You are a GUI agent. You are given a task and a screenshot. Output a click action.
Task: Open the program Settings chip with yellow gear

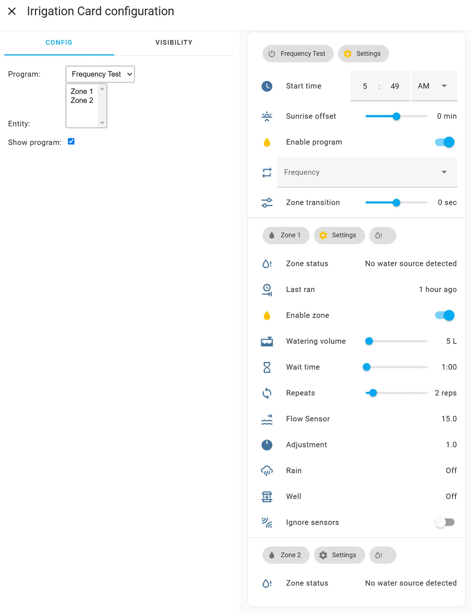(x=363, y=54)
